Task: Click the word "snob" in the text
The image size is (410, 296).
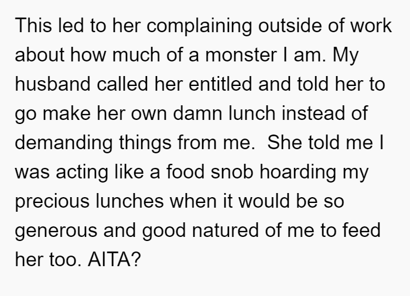Action: 232,172
